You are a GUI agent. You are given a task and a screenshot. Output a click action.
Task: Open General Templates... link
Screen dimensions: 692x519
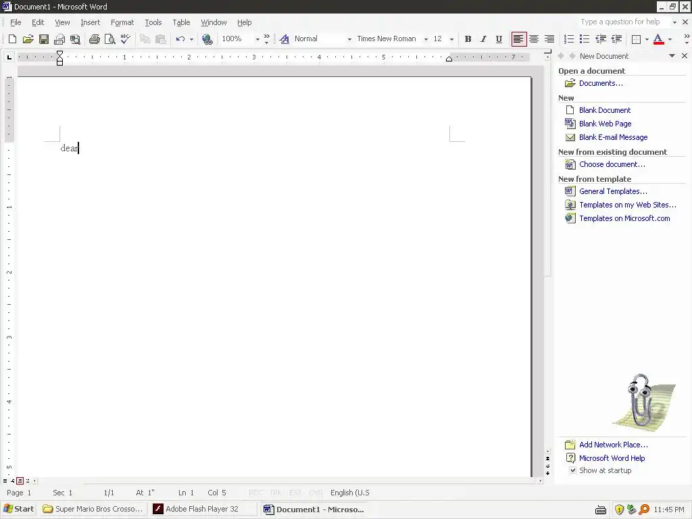pos(613,191)
